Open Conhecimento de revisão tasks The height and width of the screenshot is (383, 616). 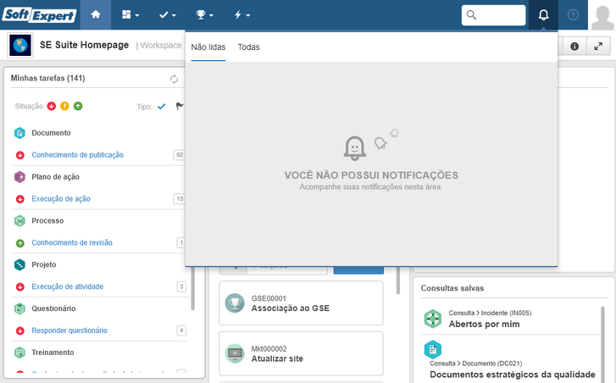tap(72, 242)
